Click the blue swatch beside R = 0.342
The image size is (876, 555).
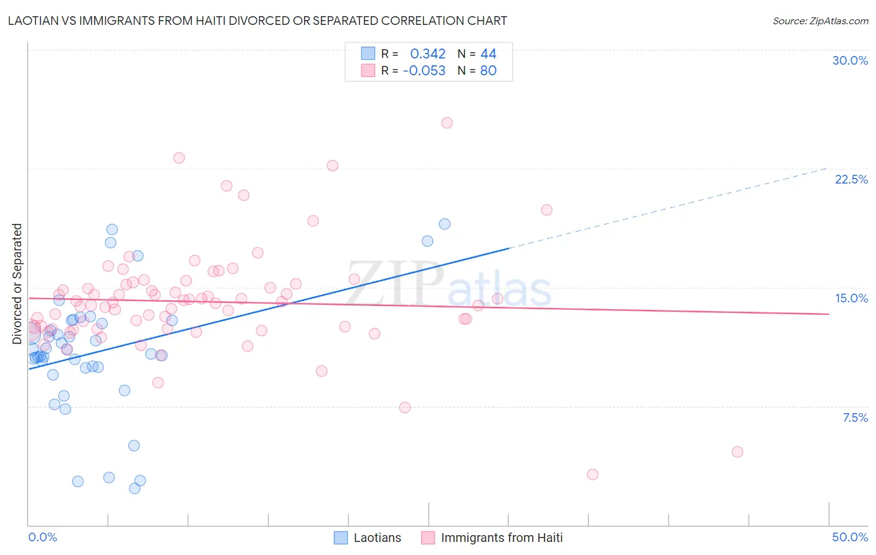[x=368, y=54]
